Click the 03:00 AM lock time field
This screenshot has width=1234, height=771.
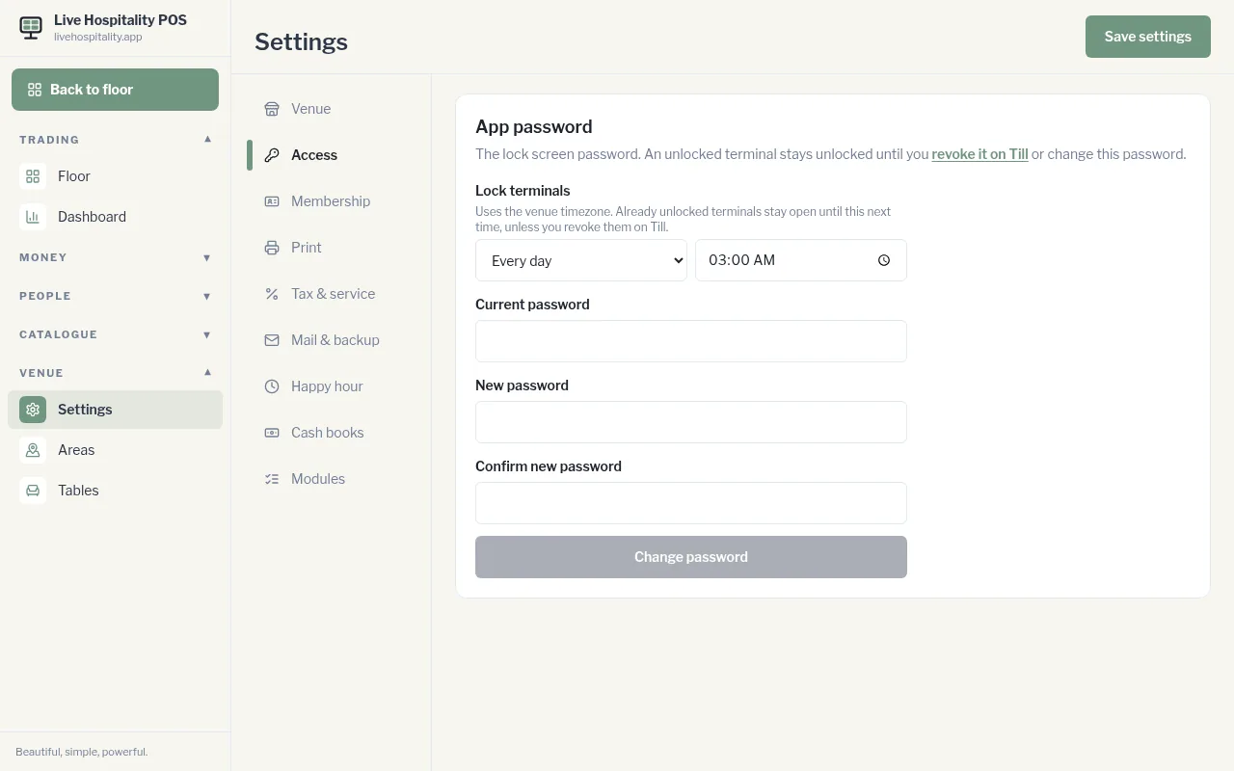click(x=801, y=260)
